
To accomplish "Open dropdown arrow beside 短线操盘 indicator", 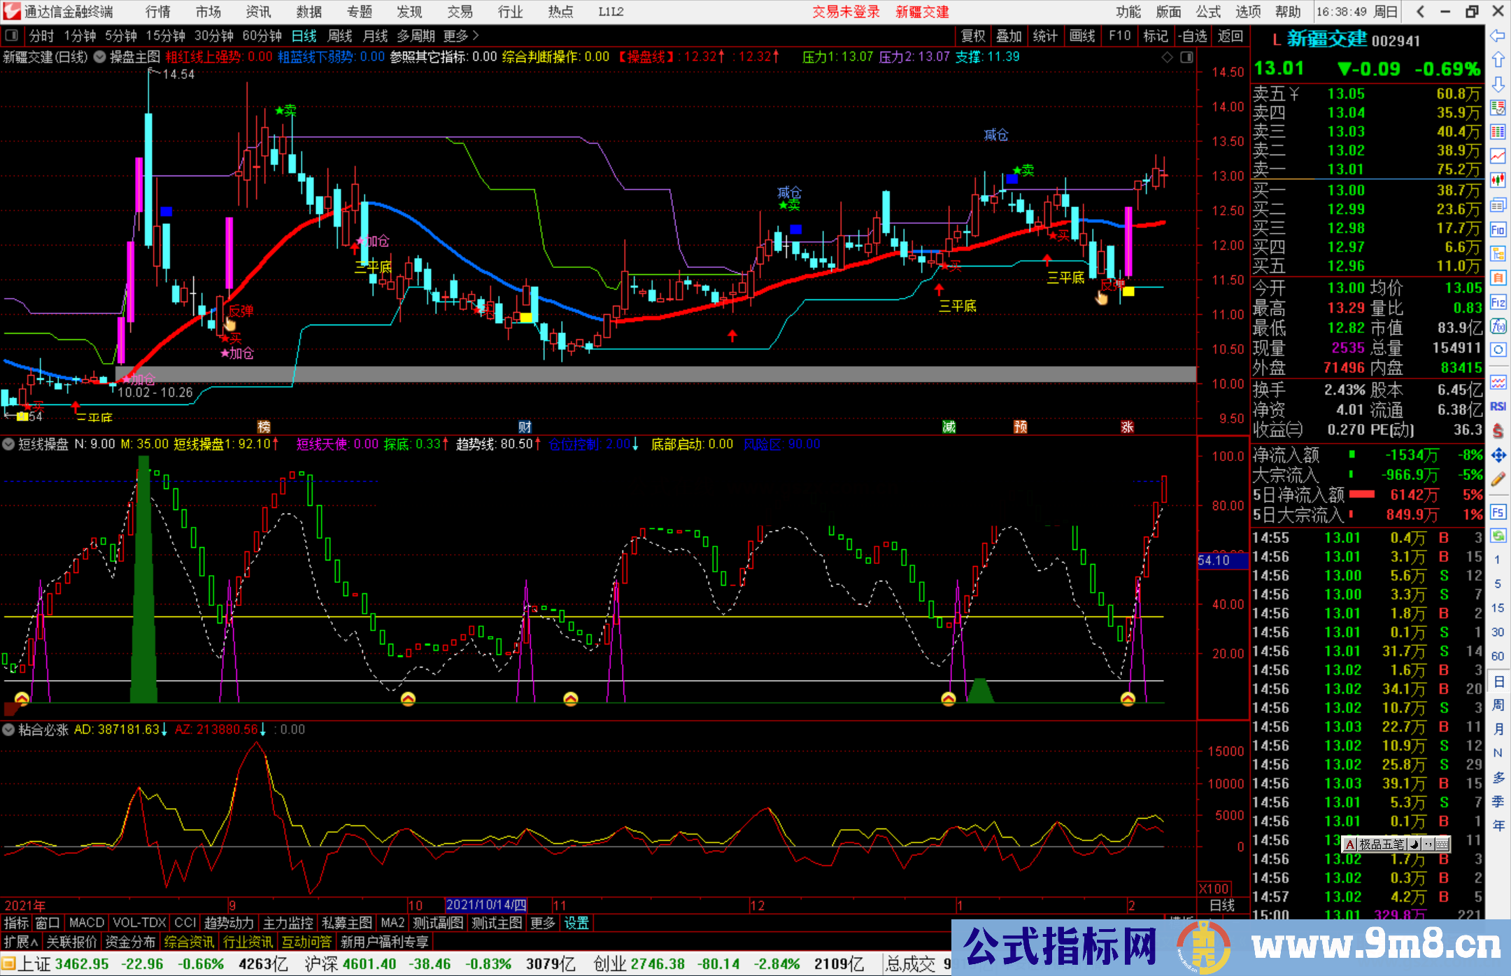I will pyautogui.click(x=8, y=444).
